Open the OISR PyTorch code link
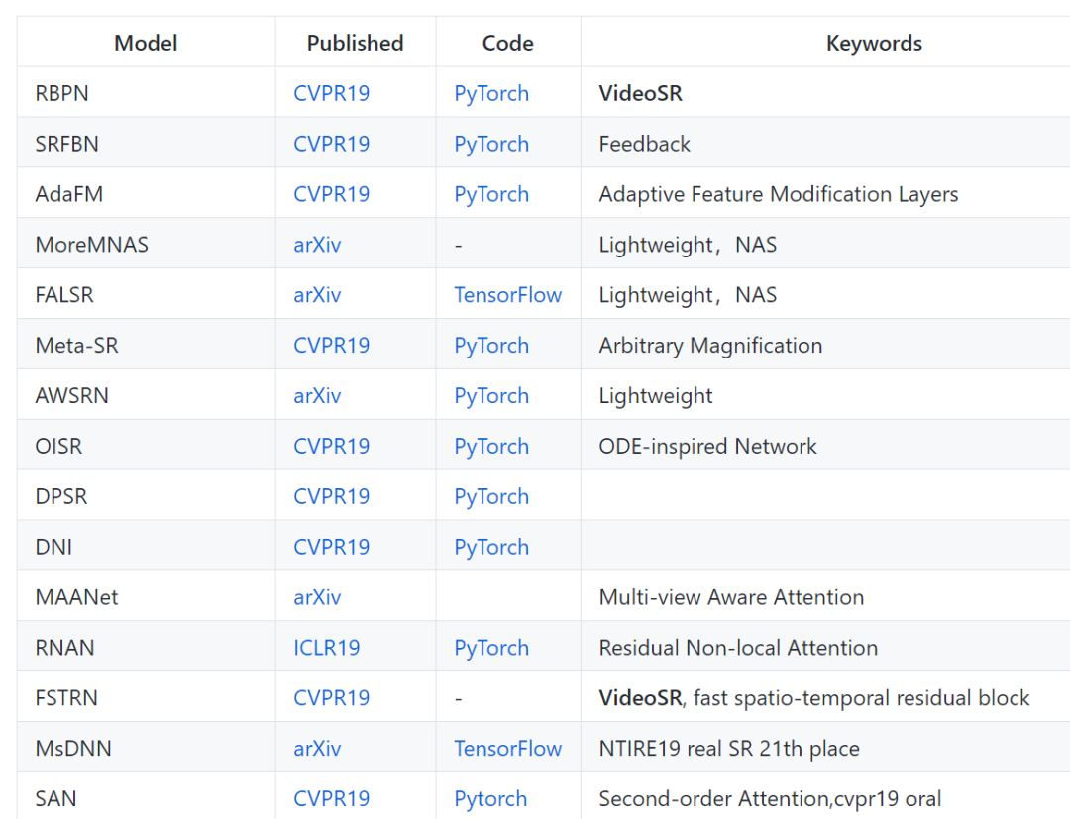1070x819 pixels. [491, 447]
